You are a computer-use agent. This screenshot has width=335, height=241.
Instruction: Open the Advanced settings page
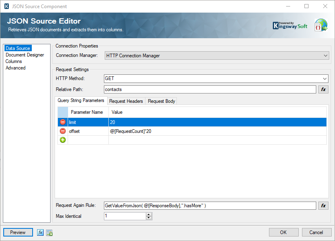pos(15,67)
